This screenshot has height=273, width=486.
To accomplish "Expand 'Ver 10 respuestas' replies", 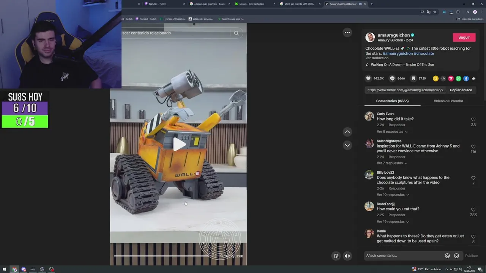I will coord(393,195).
